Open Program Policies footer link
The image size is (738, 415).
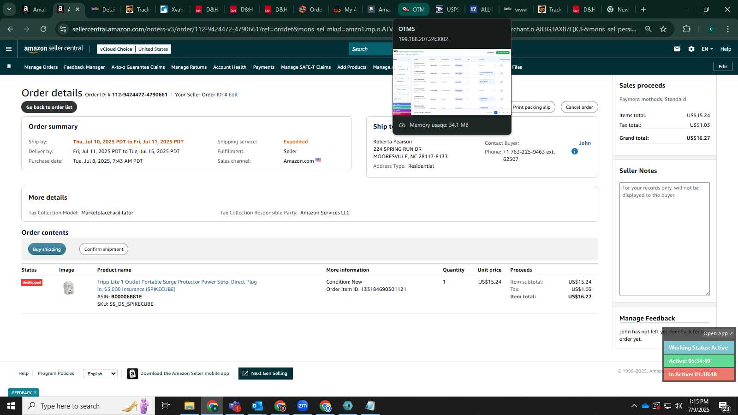tap(56, 373)
